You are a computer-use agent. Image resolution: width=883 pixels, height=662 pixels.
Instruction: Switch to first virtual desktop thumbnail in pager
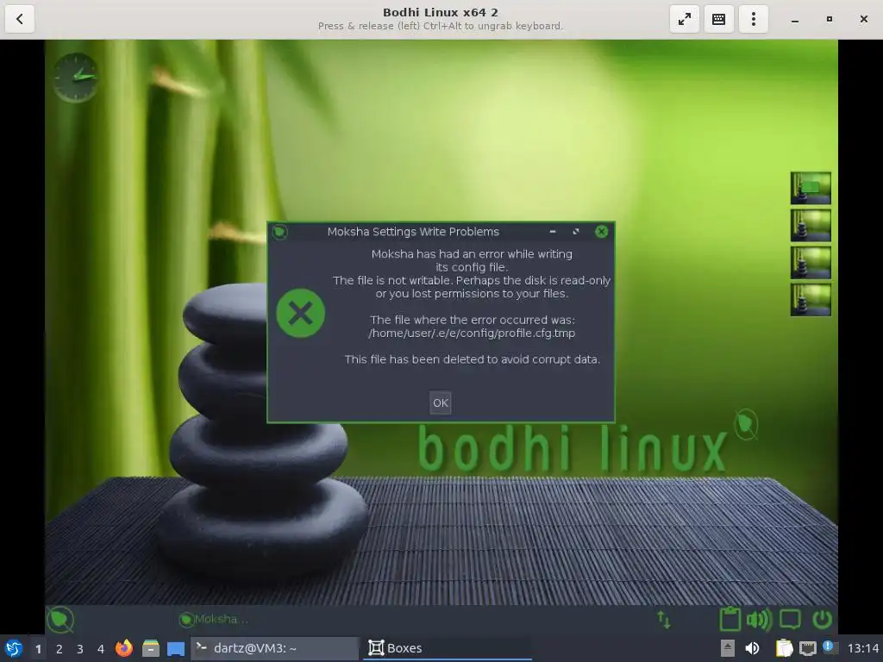coord(811,188)
